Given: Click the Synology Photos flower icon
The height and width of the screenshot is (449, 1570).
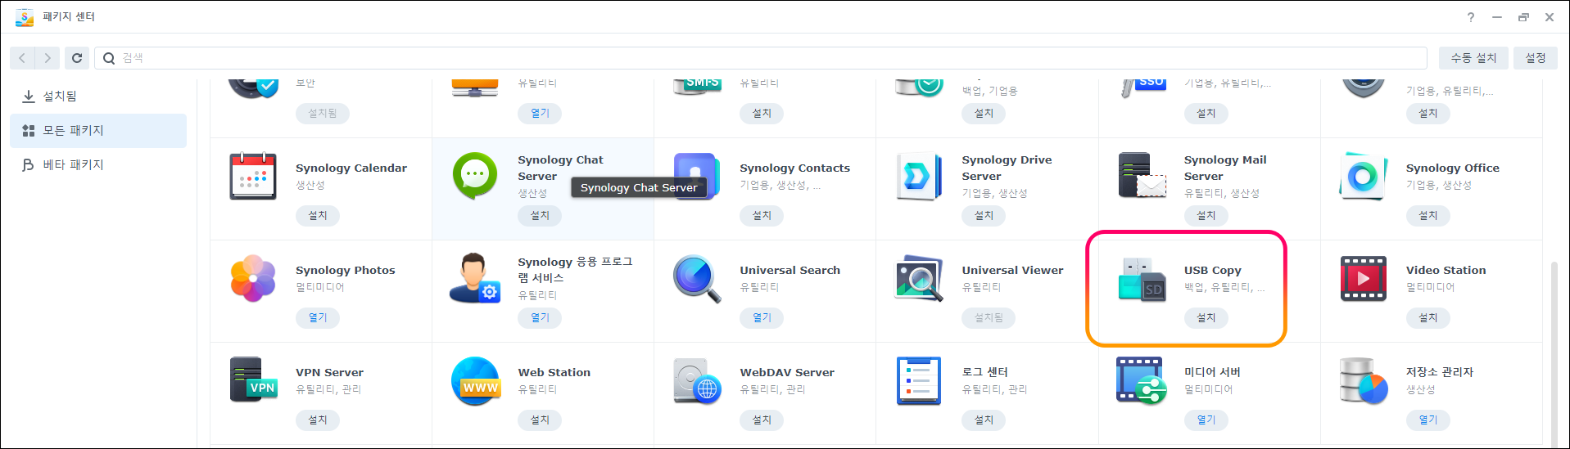Looking at the screenshot, I should pos(253,278).
